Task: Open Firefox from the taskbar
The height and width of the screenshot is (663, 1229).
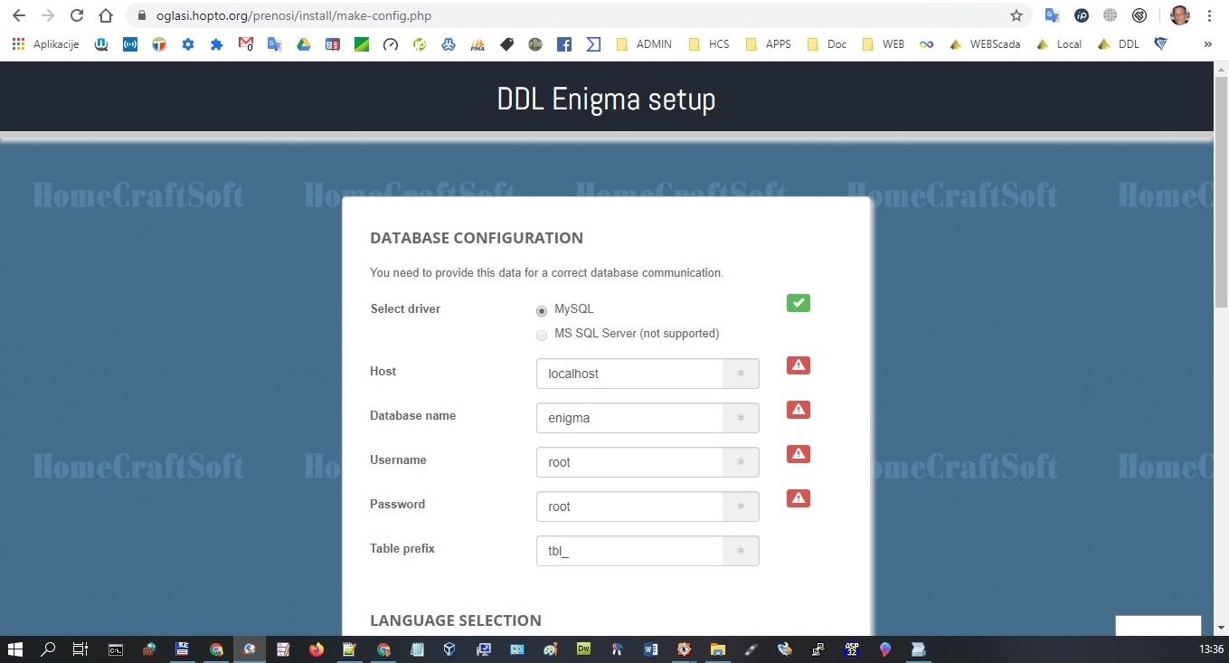Action: pyautogui.click(x=316, y=649)
